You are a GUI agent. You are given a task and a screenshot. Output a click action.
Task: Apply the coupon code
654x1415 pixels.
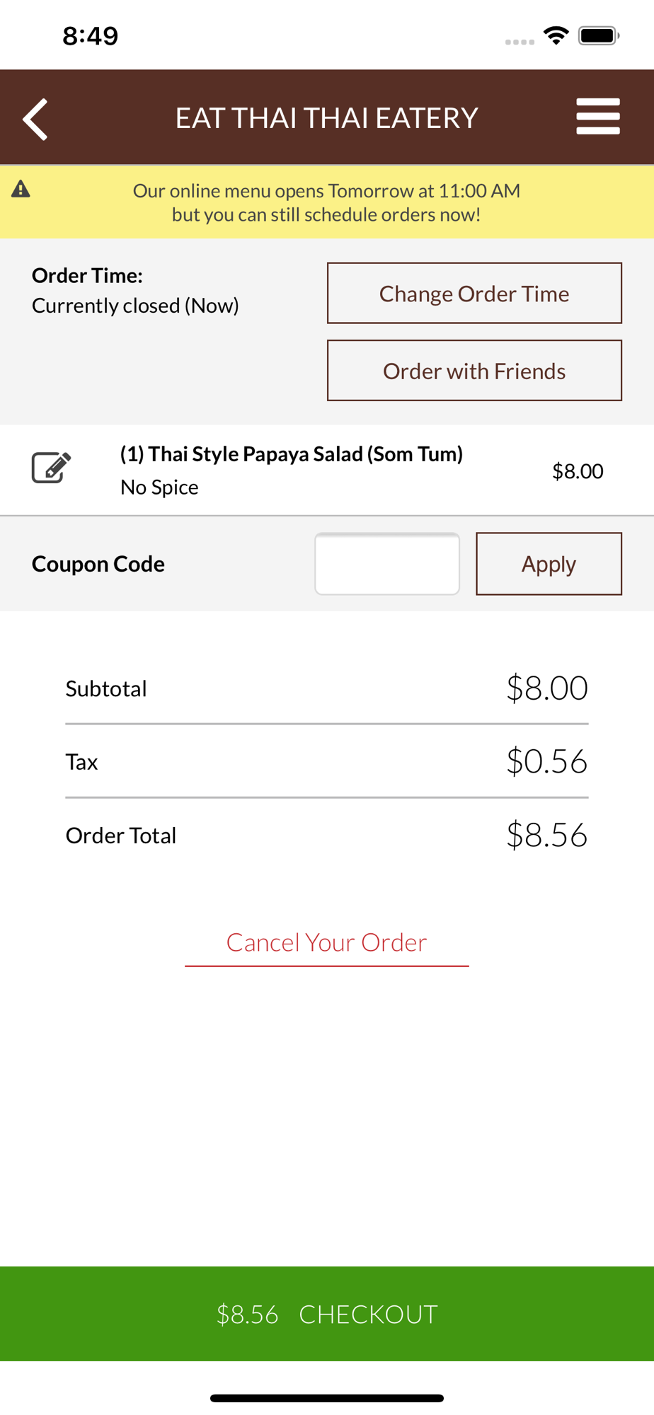coord(549,564)
